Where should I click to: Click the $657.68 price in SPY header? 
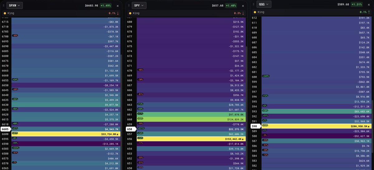click(x=217, y=6)
